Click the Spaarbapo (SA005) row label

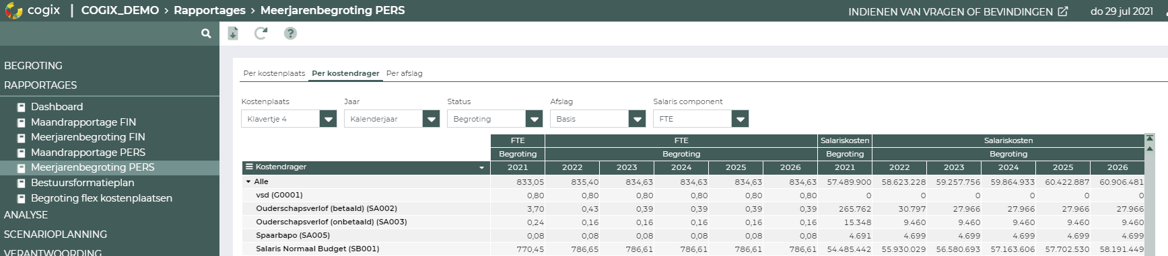[293, 235]
